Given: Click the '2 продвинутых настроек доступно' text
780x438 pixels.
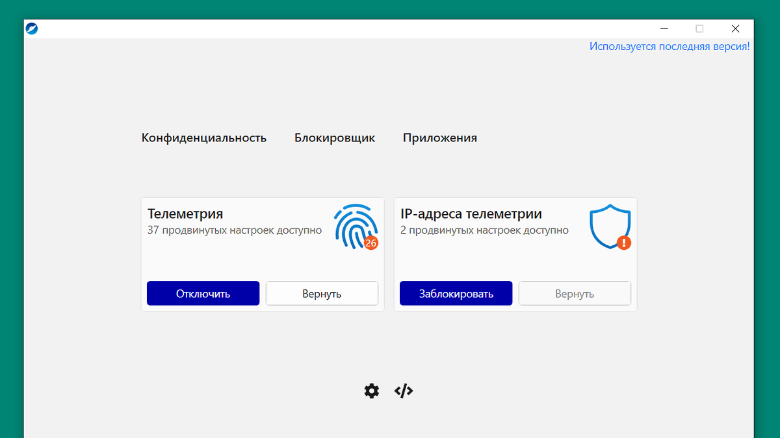Looking at the screenshot, I should pos(486,230).
